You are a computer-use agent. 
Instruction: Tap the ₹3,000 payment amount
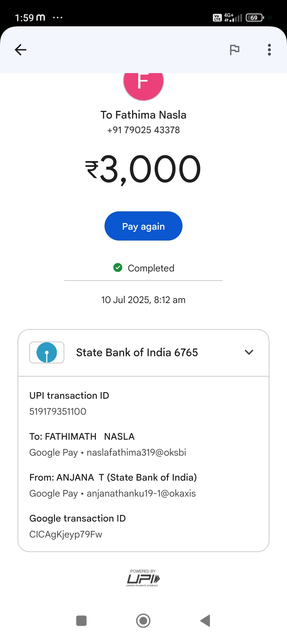pyautogui.click(x=143, y=169)
